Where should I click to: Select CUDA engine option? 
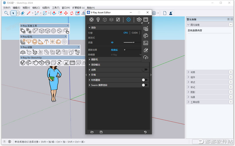(x=135, y=33)
